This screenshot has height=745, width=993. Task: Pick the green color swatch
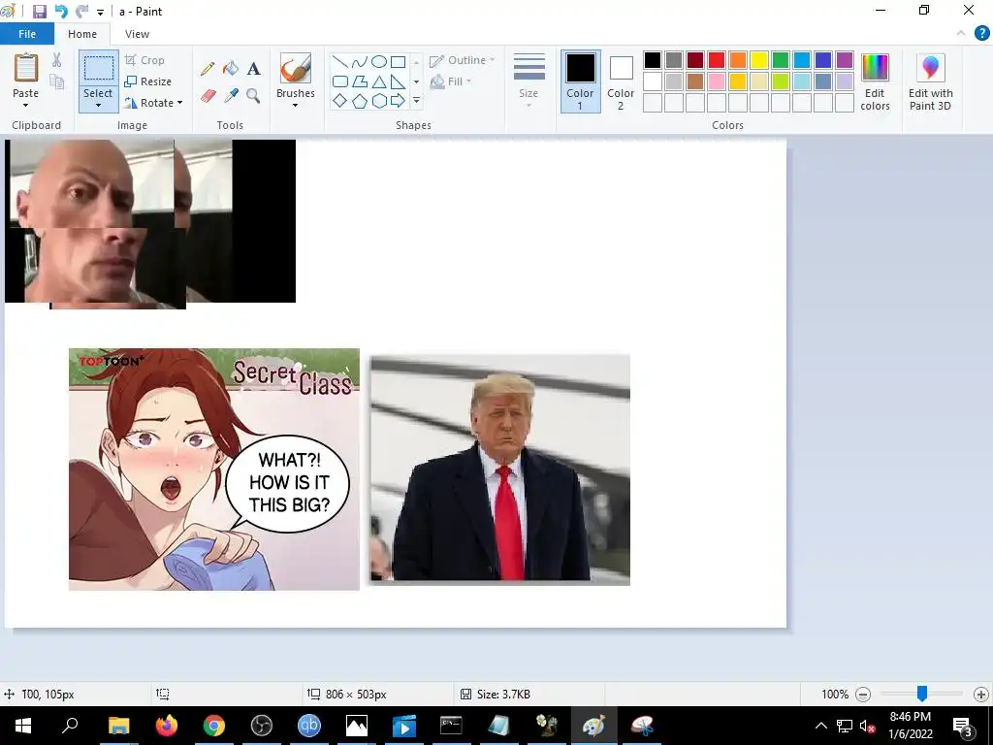[781, 60]
